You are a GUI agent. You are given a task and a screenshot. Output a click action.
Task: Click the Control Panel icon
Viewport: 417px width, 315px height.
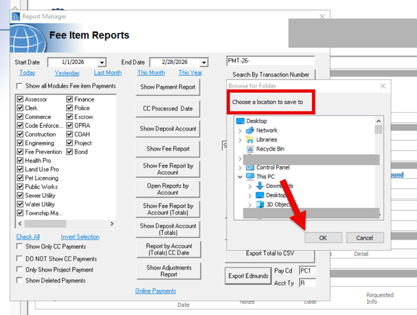pyautogui.click(x=250, y=167)
